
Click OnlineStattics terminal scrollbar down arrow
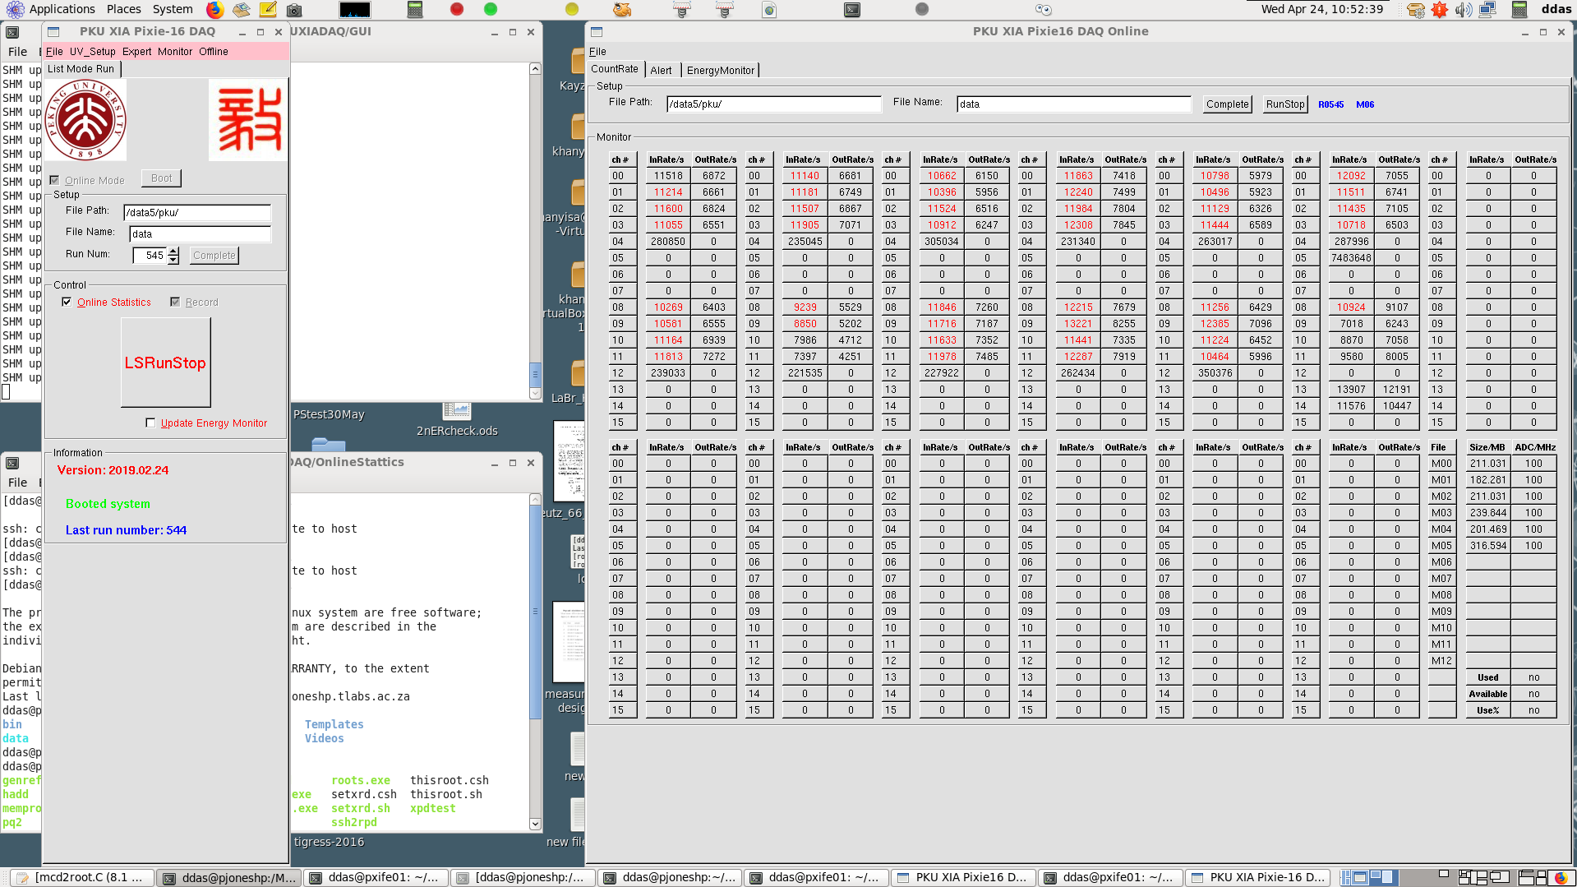535,824
